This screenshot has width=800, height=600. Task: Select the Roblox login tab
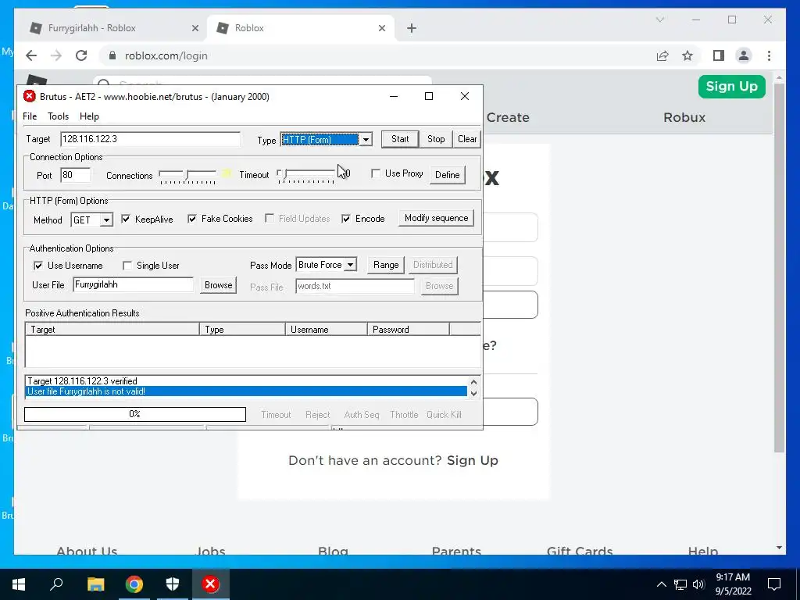[x=301, y=28]
